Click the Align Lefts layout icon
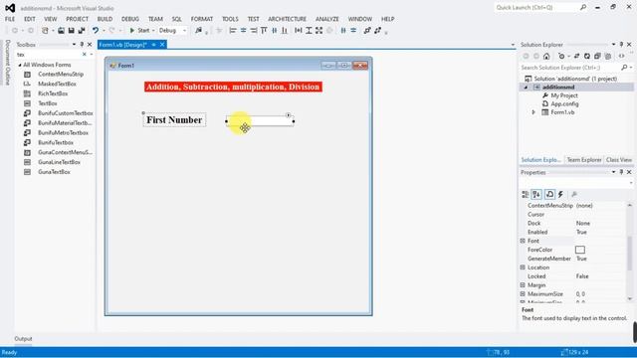637x358 pixels. click(233, 31)
